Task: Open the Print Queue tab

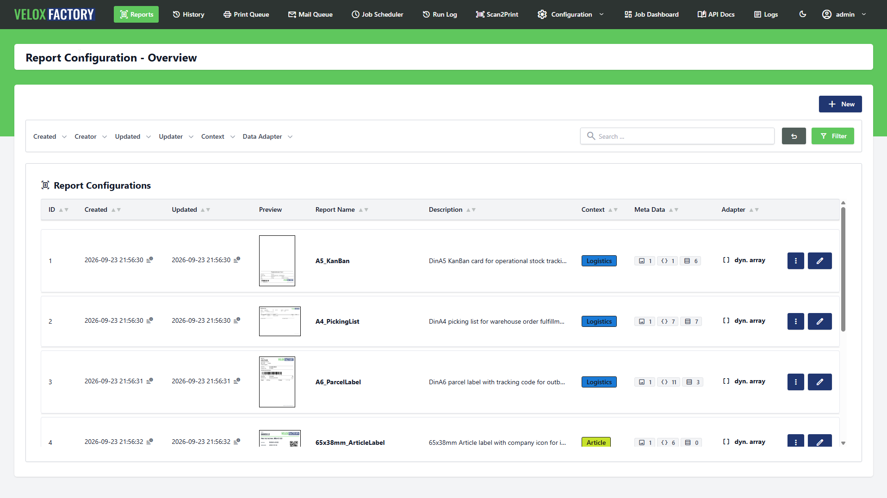Action: tap(246, 14)
